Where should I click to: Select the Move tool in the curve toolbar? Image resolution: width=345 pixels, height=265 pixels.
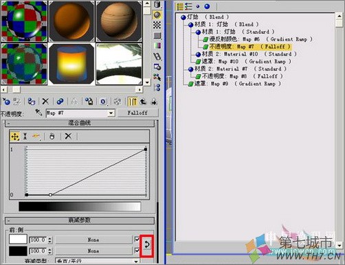click(x=15, y=137)
